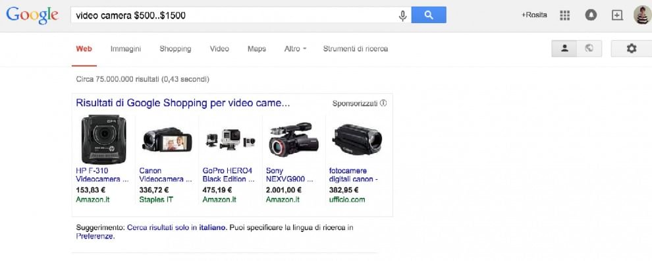Click the blue magnifier search button
The height and width of the screenshot is (261, 652).
[x=429, y=15]
